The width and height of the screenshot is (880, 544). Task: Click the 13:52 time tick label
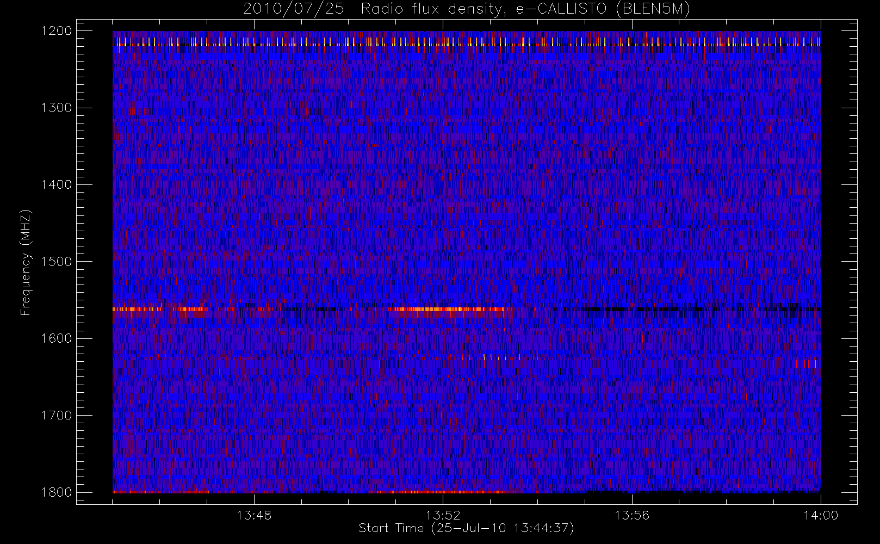coord(443,515)
